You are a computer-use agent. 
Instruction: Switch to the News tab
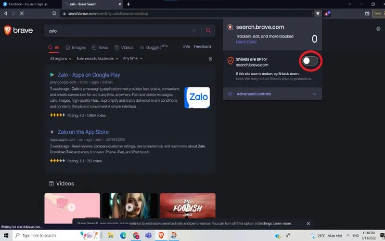tap(100, 47)
